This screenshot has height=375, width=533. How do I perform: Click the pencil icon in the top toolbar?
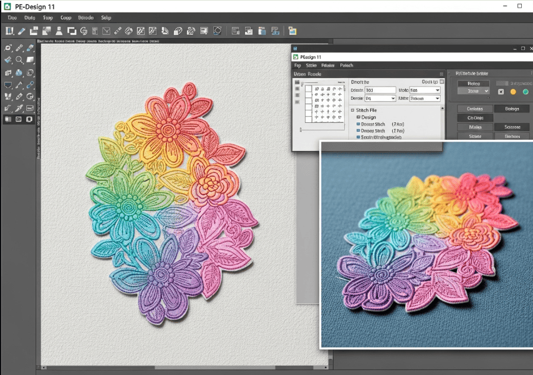point(21,31)
